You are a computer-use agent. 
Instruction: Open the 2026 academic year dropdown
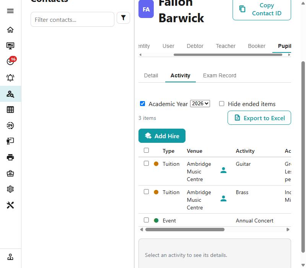[x=200, y=103]
